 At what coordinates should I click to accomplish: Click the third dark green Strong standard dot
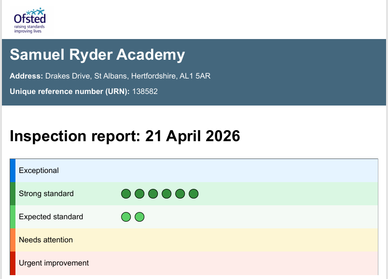pyautogui.click(x=153, y=194)
